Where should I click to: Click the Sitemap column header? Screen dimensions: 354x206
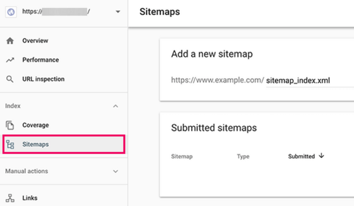pyautogui.click(x=182, y=157)
